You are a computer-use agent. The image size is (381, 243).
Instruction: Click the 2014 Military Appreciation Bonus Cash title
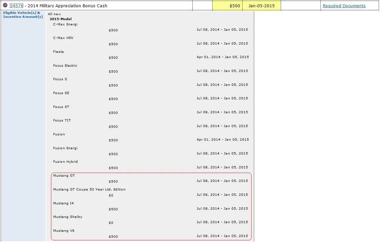point(68,6)
